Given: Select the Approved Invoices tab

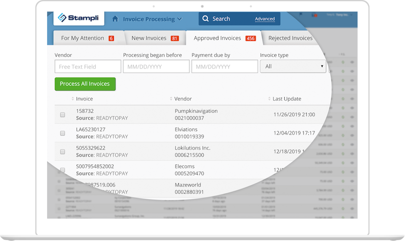Looking at the screenshot, I should point(224,38).
